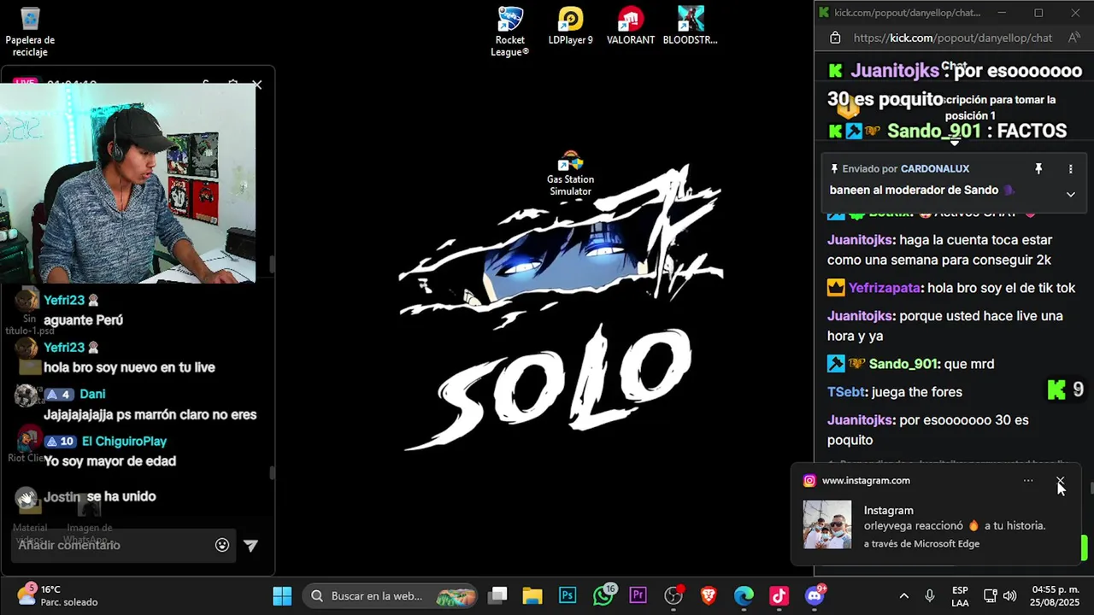The width and height of the screenshot is (1094, 615).
Task: Click the ESP LAA language indicator
Action: [x=960, y=596]
